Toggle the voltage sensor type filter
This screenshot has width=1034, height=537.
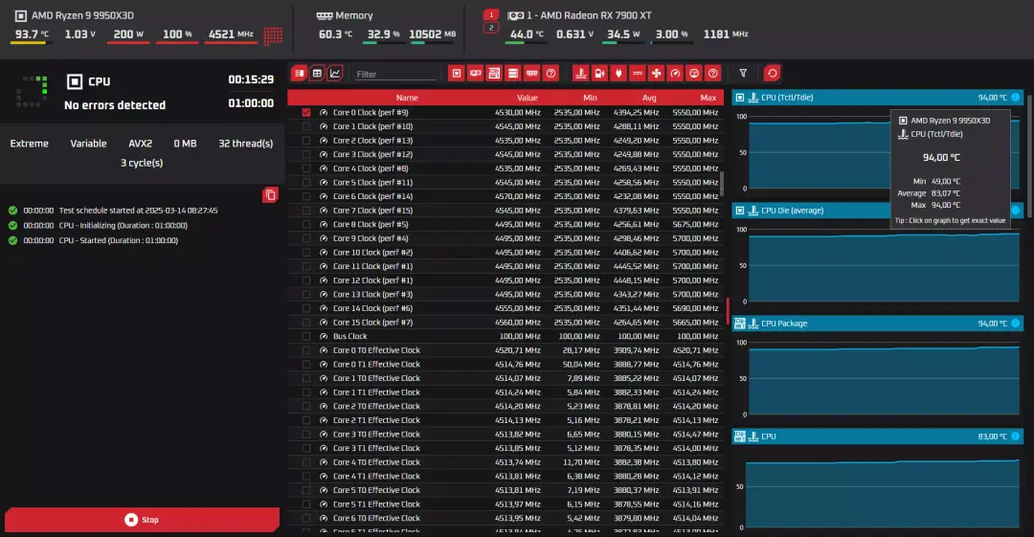[x=638, y=73]
